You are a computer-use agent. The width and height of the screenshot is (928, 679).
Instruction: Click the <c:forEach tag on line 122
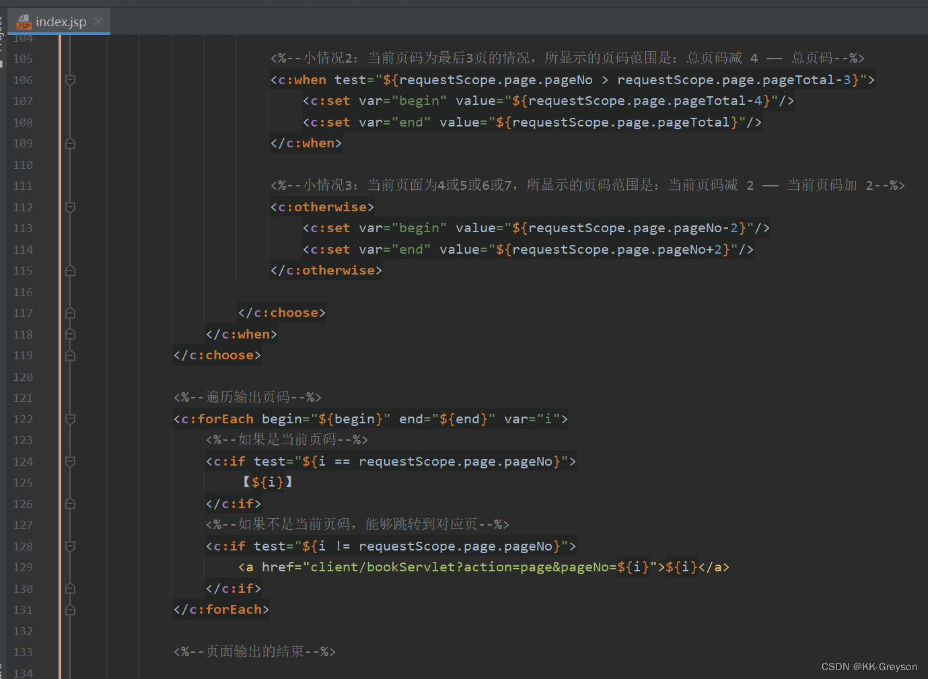point(213,419)
